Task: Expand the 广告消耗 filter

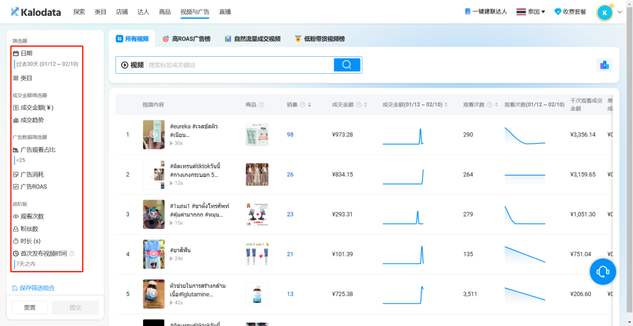Action: (28, 174)
